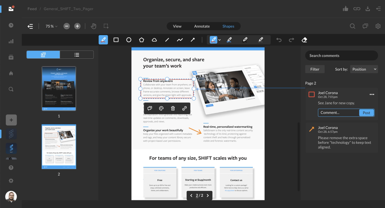
Task: Zoom out with the minus button
Action: [67, 26]
